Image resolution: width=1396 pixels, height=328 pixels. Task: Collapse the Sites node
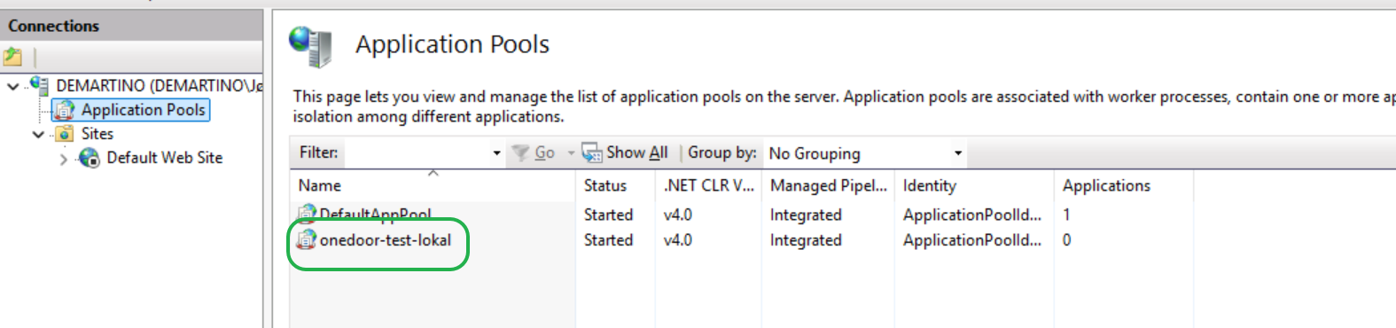(38, 135)
